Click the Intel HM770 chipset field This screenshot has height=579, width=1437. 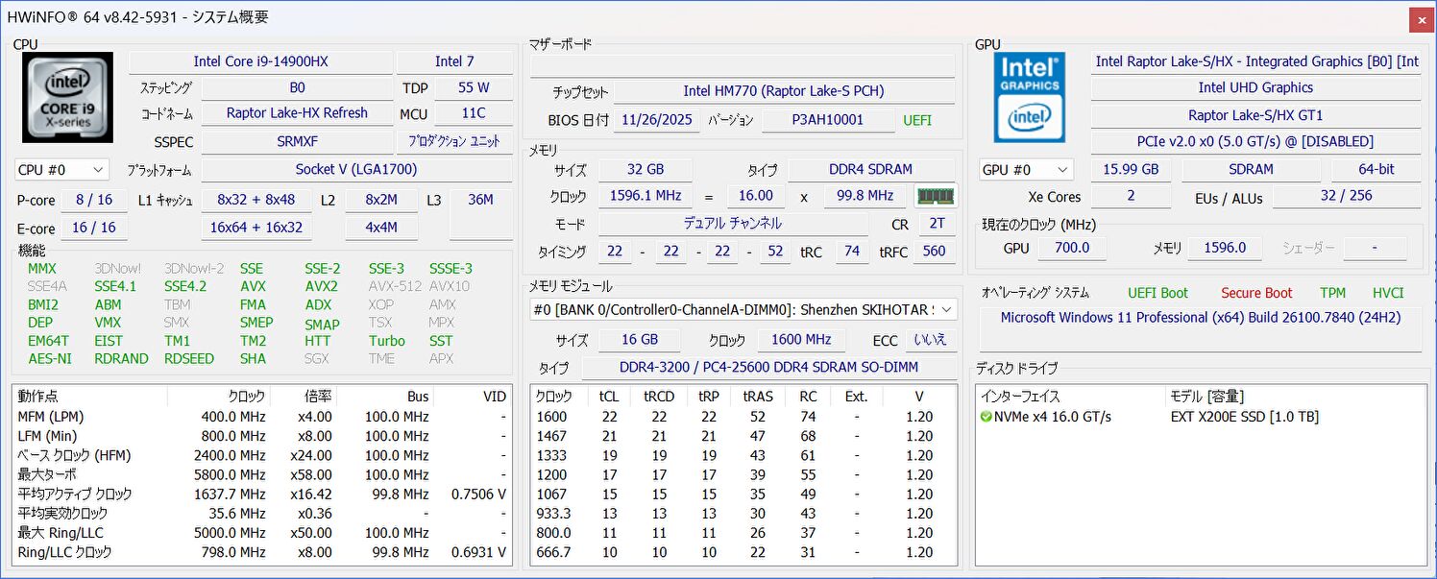(x=783, y=91)
